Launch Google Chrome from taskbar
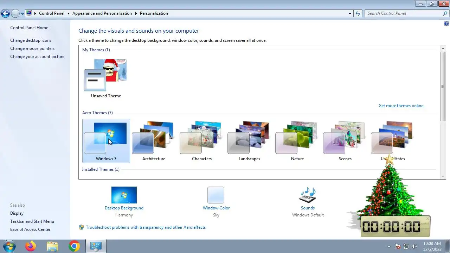 click(x=74, y=246)
